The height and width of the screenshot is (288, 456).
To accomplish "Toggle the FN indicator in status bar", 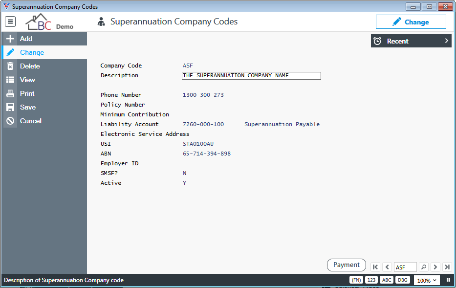I will coord(356,280).
